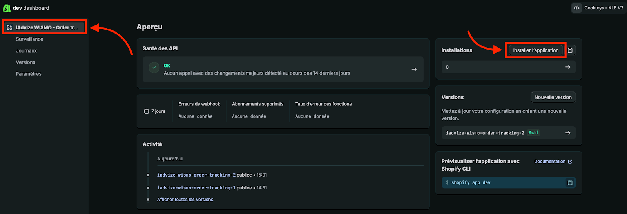Click the clipboard icon next to Installer l'application

point(570,50)
